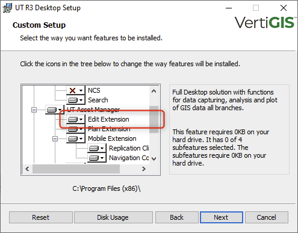This screenshot has width=298, height=233.
Task: Select the UT Asset Manager tree item
Action: 93,110
